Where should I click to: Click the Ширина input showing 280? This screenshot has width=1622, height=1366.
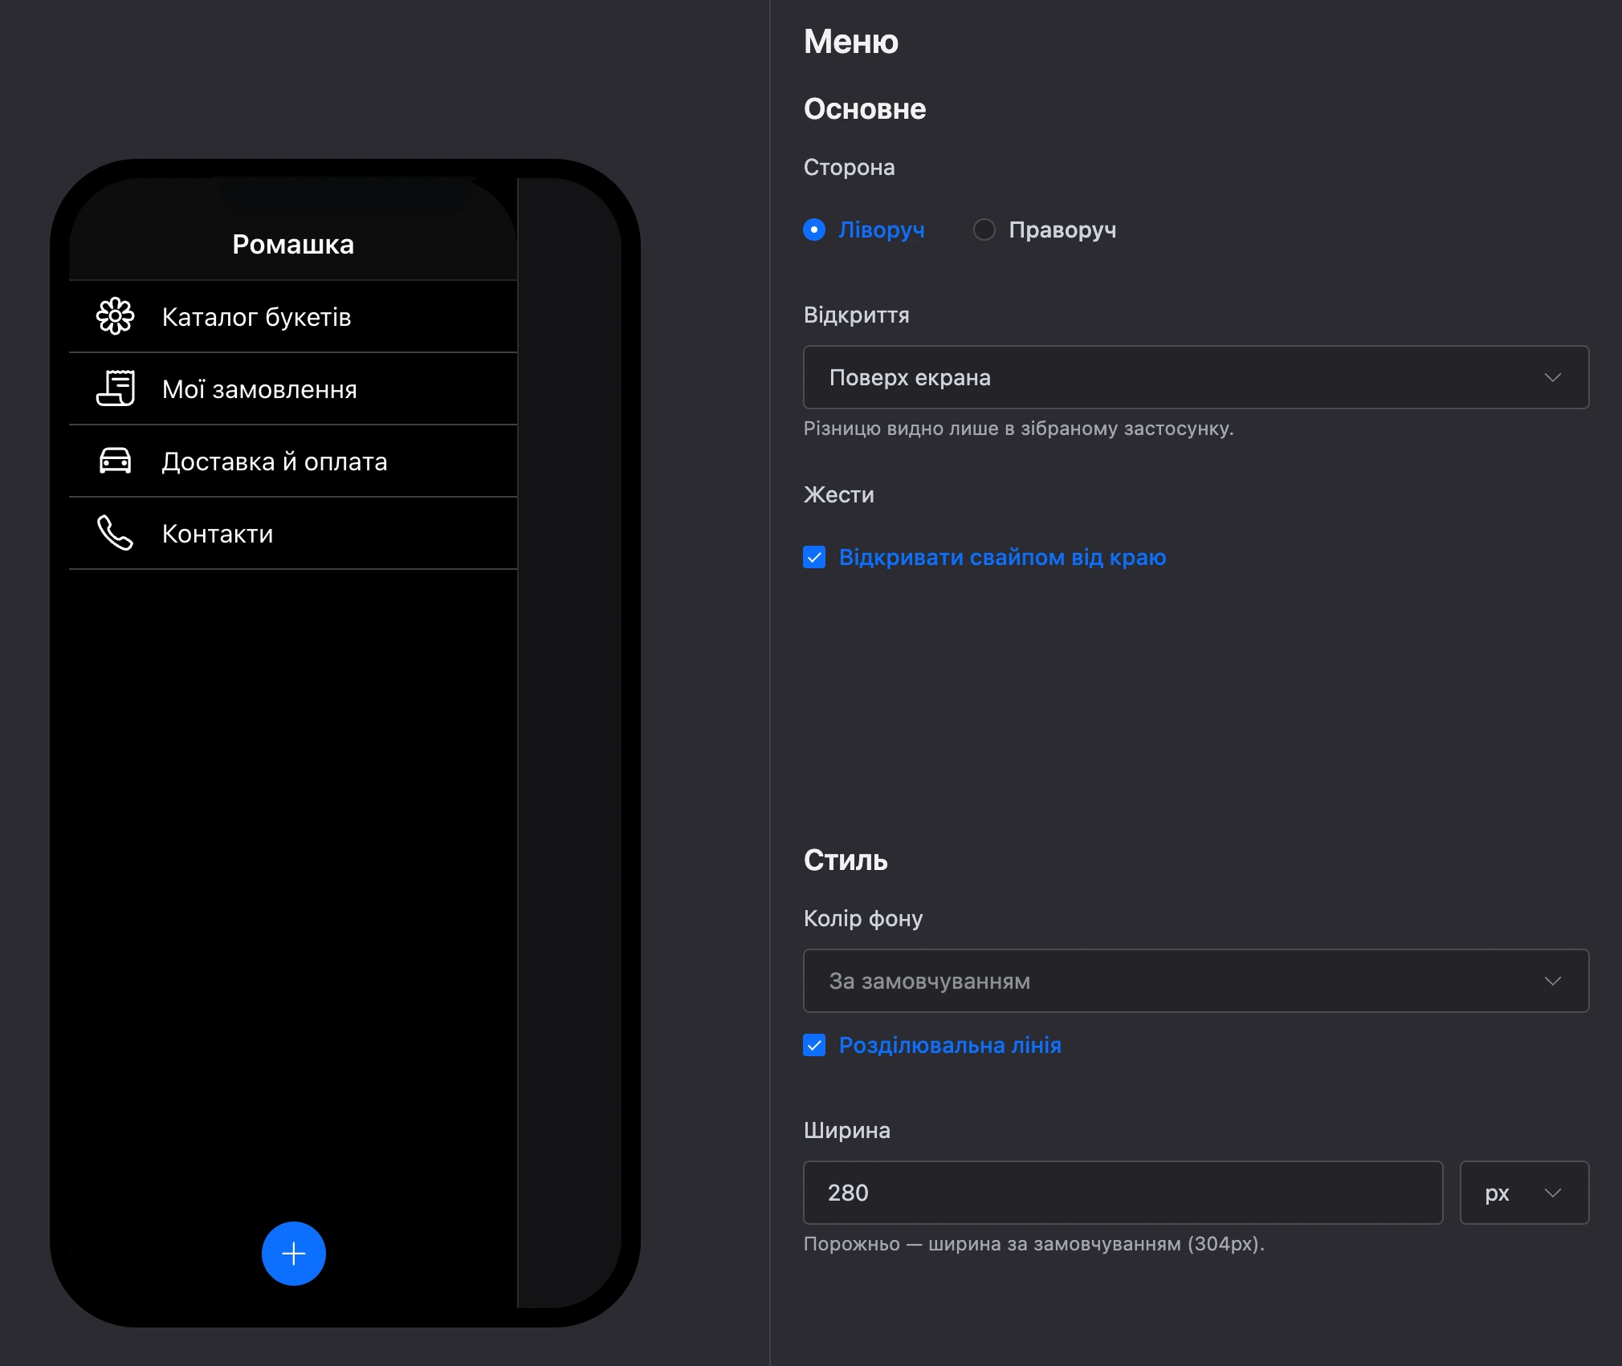1123,1193
